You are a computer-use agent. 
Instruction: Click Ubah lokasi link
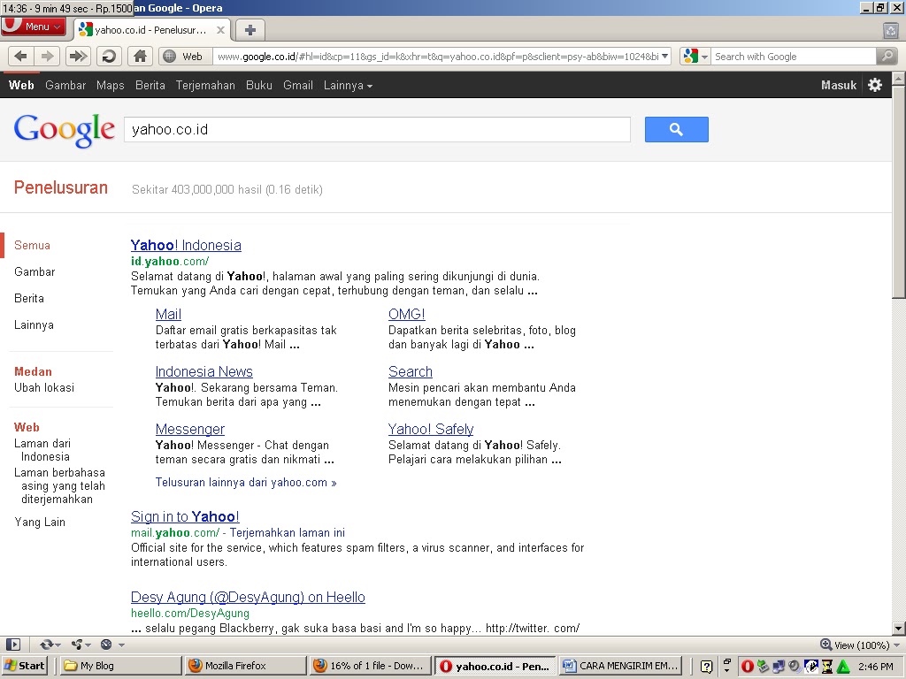click(x=44, y=388)
